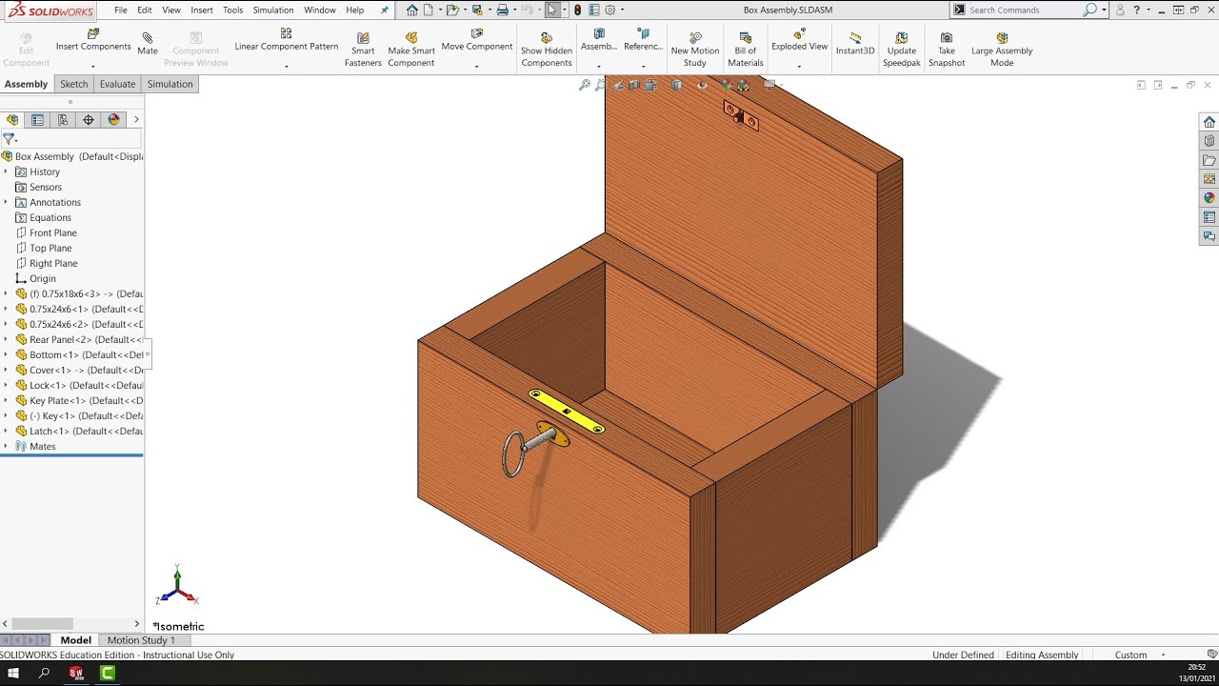Click Make Smart Component
This screenshot has height=686, width=1219.
411,50
